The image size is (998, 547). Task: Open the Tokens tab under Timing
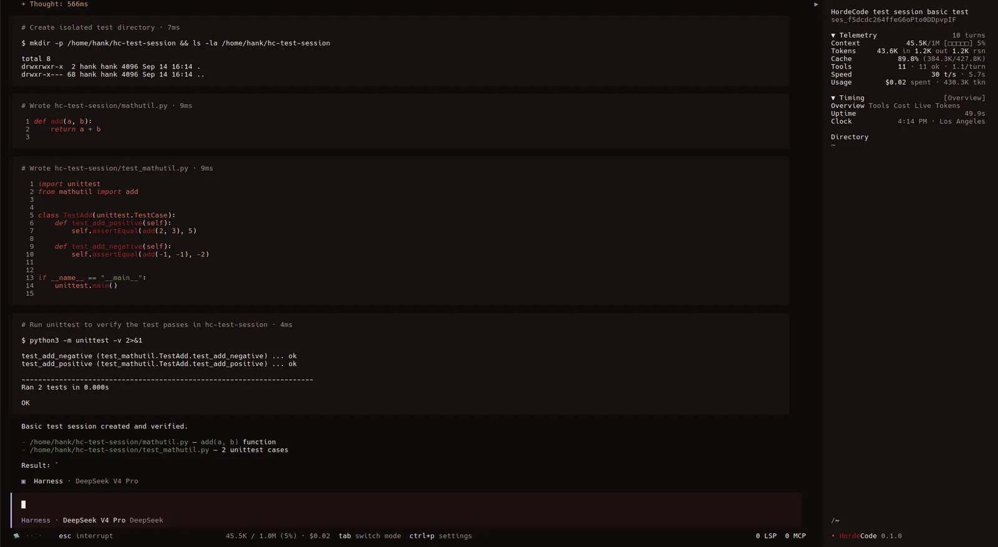pyautogui.click(x=947, y=106)
